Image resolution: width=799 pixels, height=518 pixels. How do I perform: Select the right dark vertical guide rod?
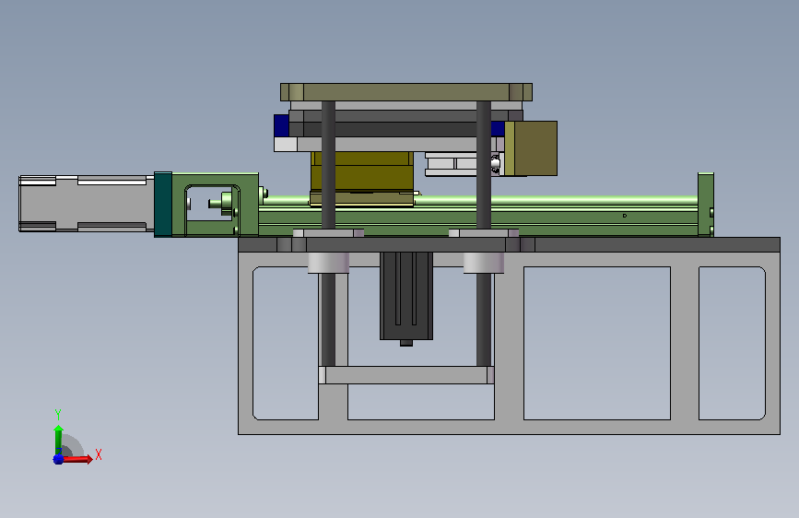[484, 164]
